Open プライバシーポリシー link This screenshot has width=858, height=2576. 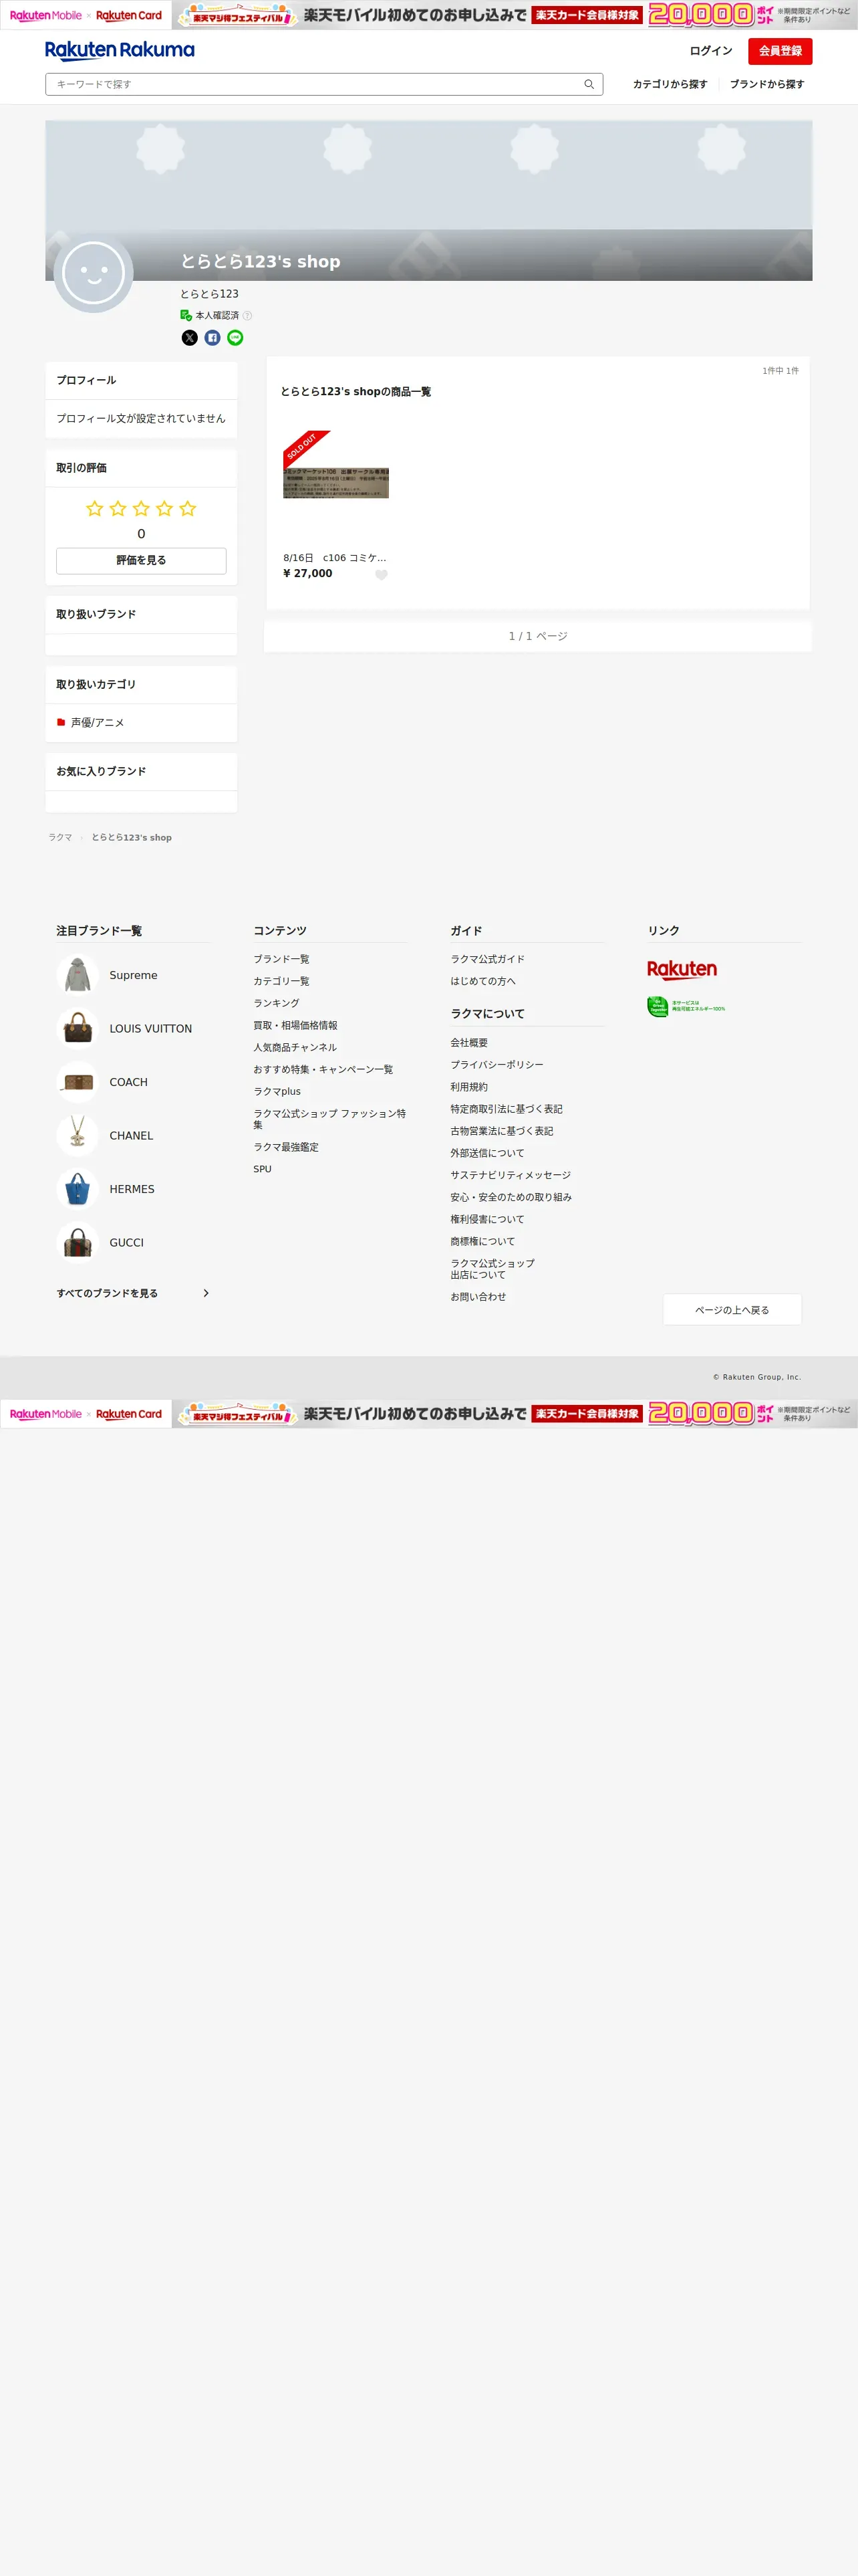(497, 1065)
